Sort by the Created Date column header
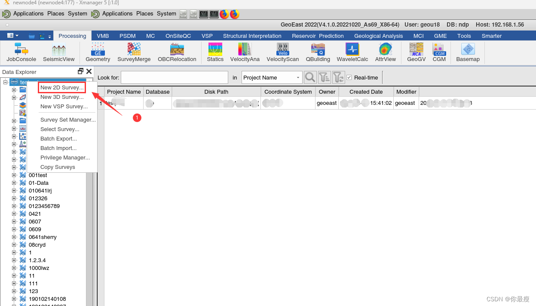 (x=366, y=92)
